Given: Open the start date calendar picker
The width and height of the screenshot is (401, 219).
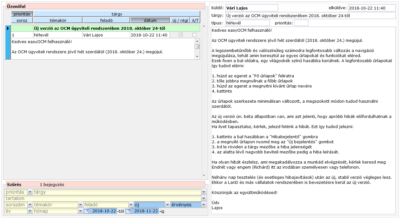Looking at the screenshot, I should point(87,211).
